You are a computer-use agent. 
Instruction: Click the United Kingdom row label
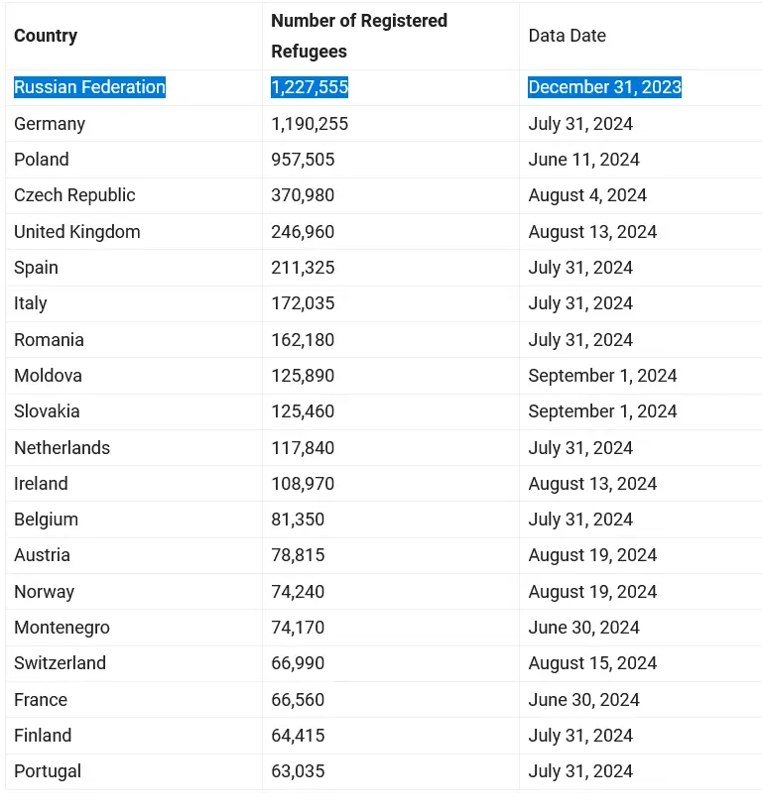click(77, 232)
